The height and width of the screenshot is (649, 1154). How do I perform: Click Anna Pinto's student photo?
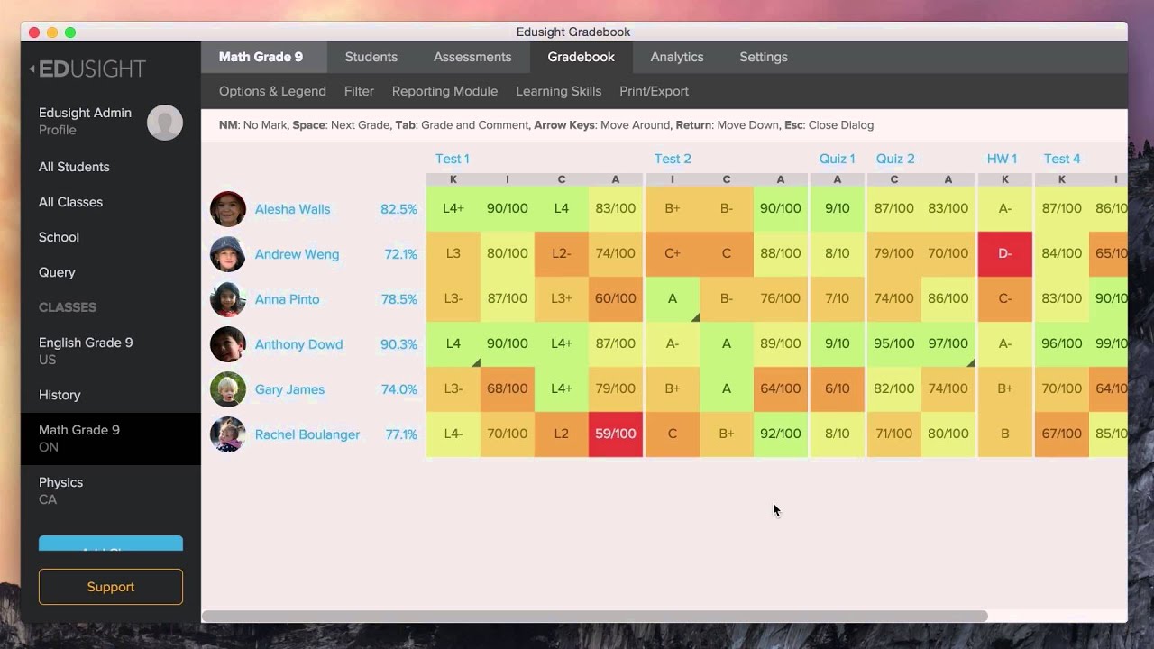[x=228, y=299]
